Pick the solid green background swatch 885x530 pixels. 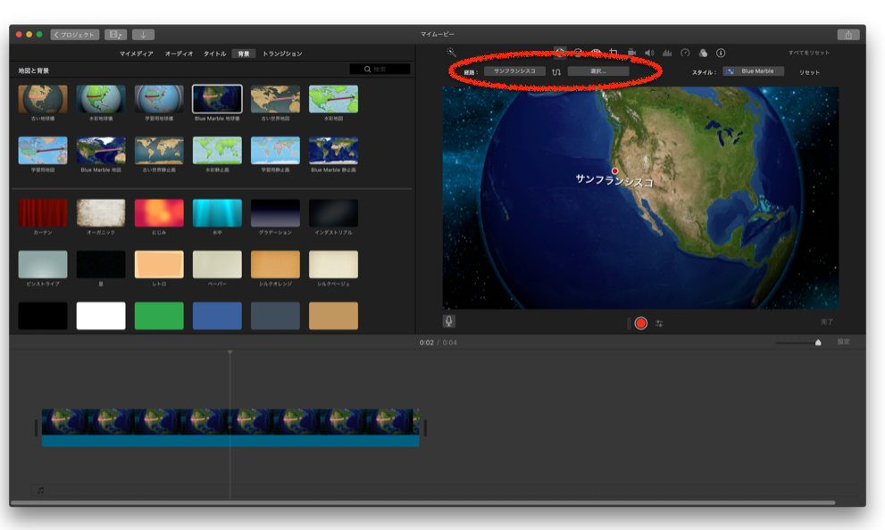coord(159,316)
